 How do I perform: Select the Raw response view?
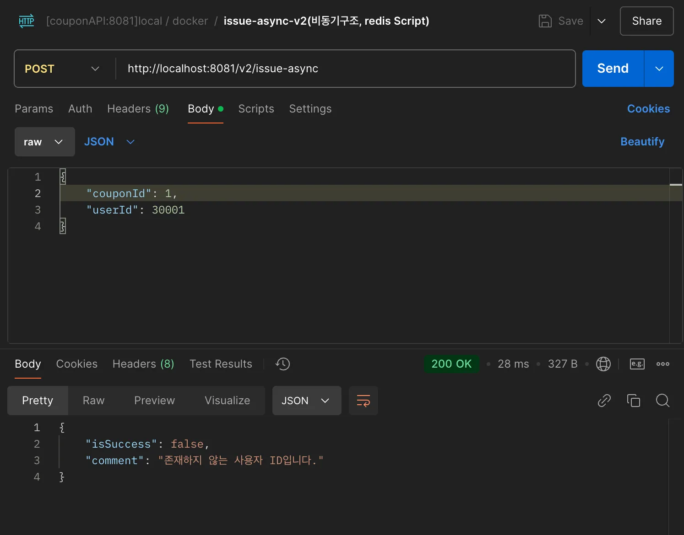[93, 401]
